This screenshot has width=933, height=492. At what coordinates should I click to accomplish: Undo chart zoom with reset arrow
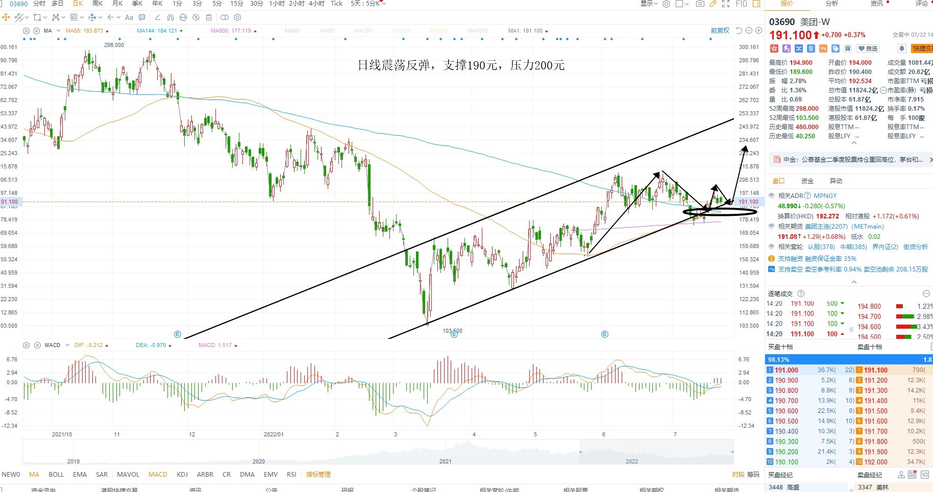tap(739, 31)
